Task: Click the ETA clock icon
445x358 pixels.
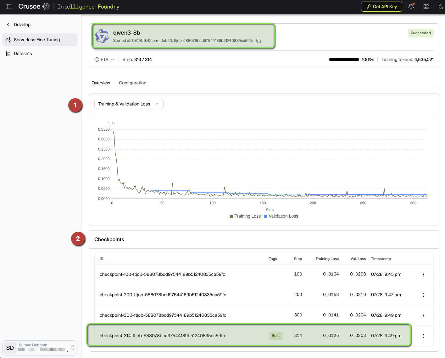Action: [x=97, y=60]
